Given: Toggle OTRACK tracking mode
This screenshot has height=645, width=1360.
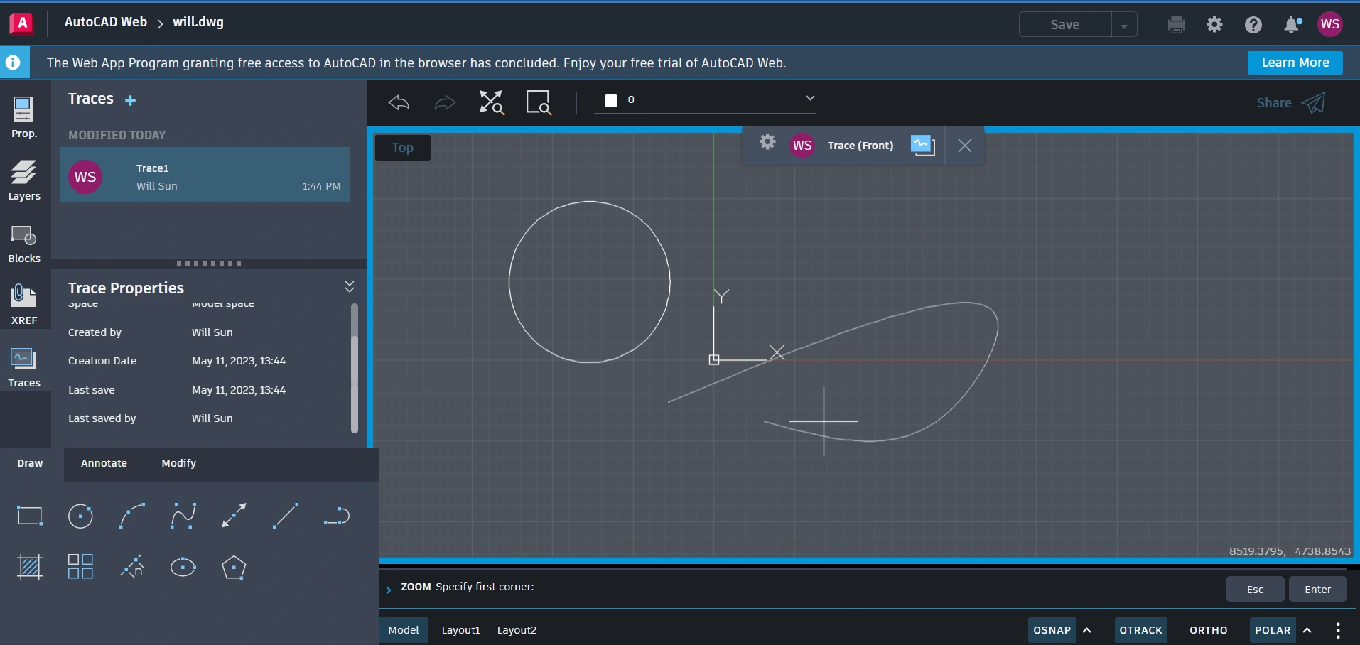Looking at the screenshot, I should pos(1140,630).
